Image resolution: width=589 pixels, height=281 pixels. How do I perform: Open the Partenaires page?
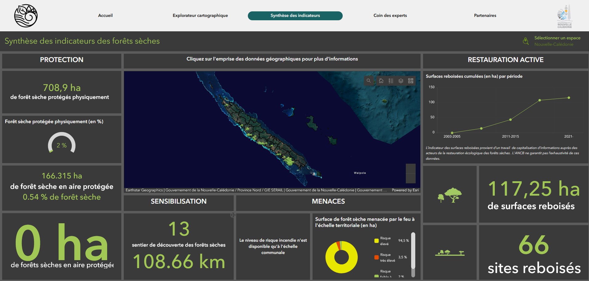coord(485,16)
